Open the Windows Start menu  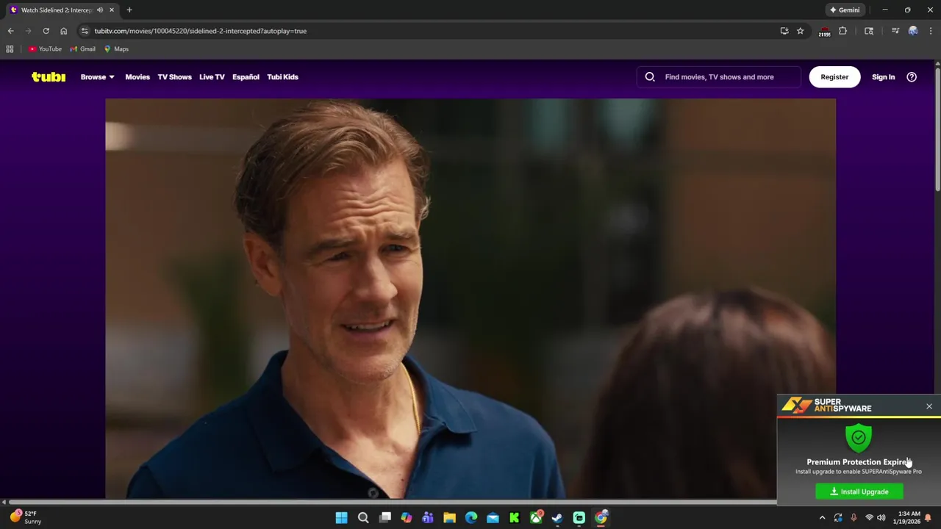pos(341,518)
